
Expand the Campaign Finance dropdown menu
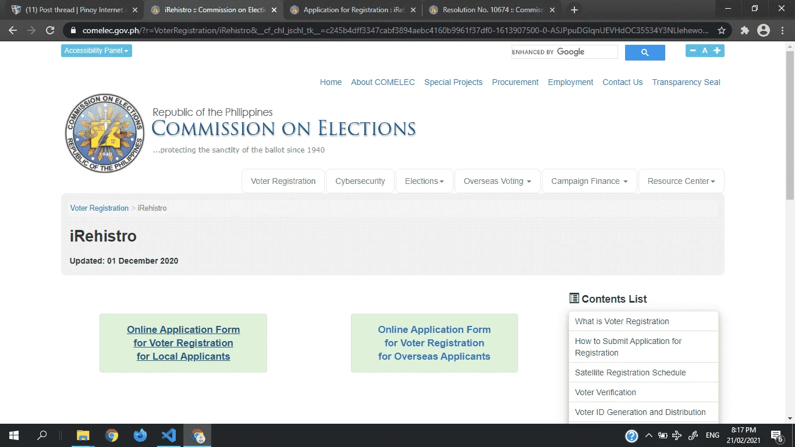coord(590,181)
